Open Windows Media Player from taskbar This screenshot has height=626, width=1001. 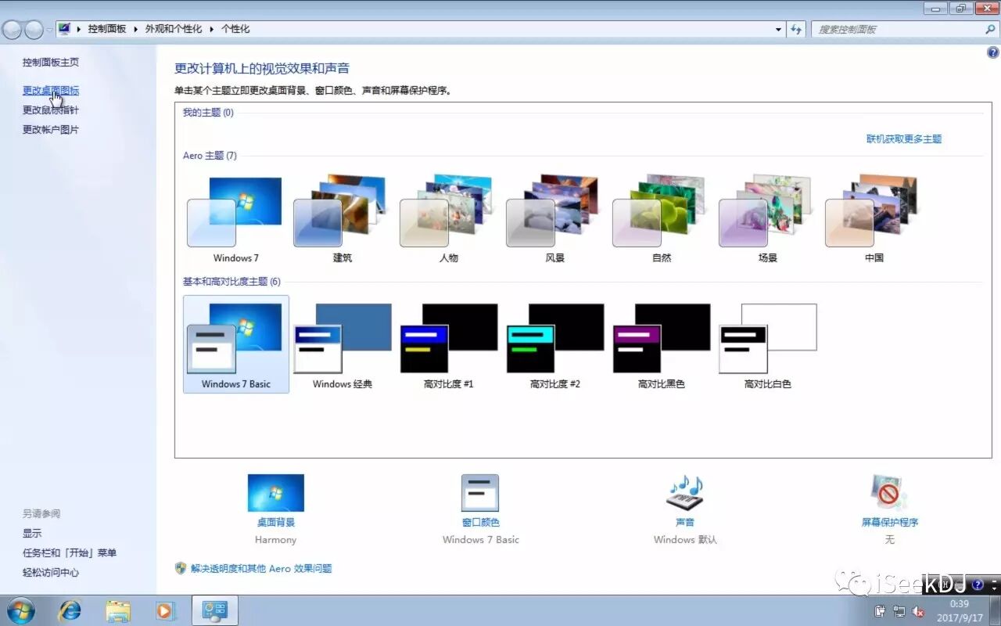coord(165,610)
